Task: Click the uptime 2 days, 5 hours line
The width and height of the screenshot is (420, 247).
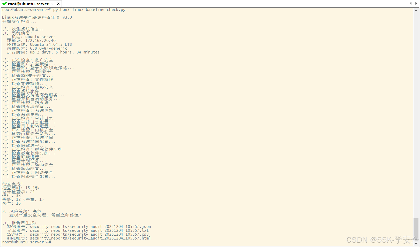Action: pyautogui.click(x=53, y=52)
